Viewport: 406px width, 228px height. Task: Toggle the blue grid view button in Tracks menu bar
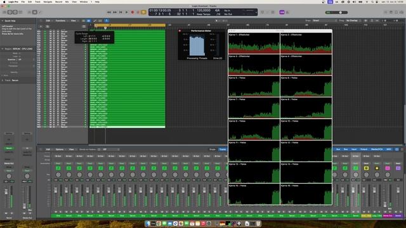tap(89, 21)
